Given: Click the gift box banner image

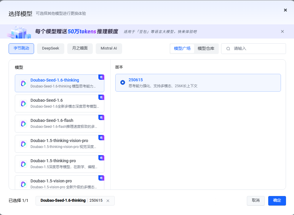Looking at the screenshot, I should (x=19, y=32).
